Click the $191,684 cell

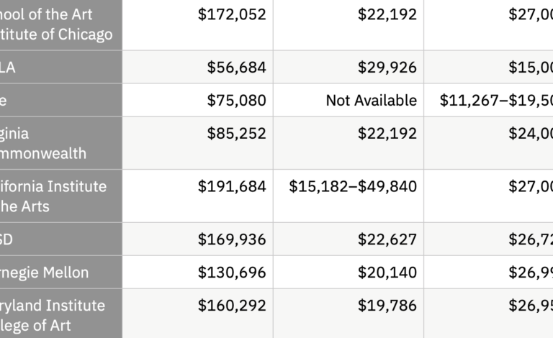click(197, 196)
